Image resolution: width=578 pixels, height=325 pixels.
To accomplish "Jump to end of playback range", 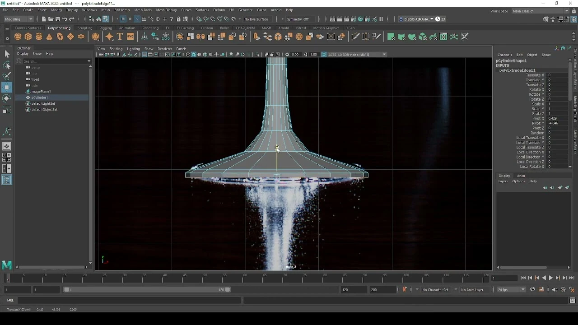I will coord(571,278).
